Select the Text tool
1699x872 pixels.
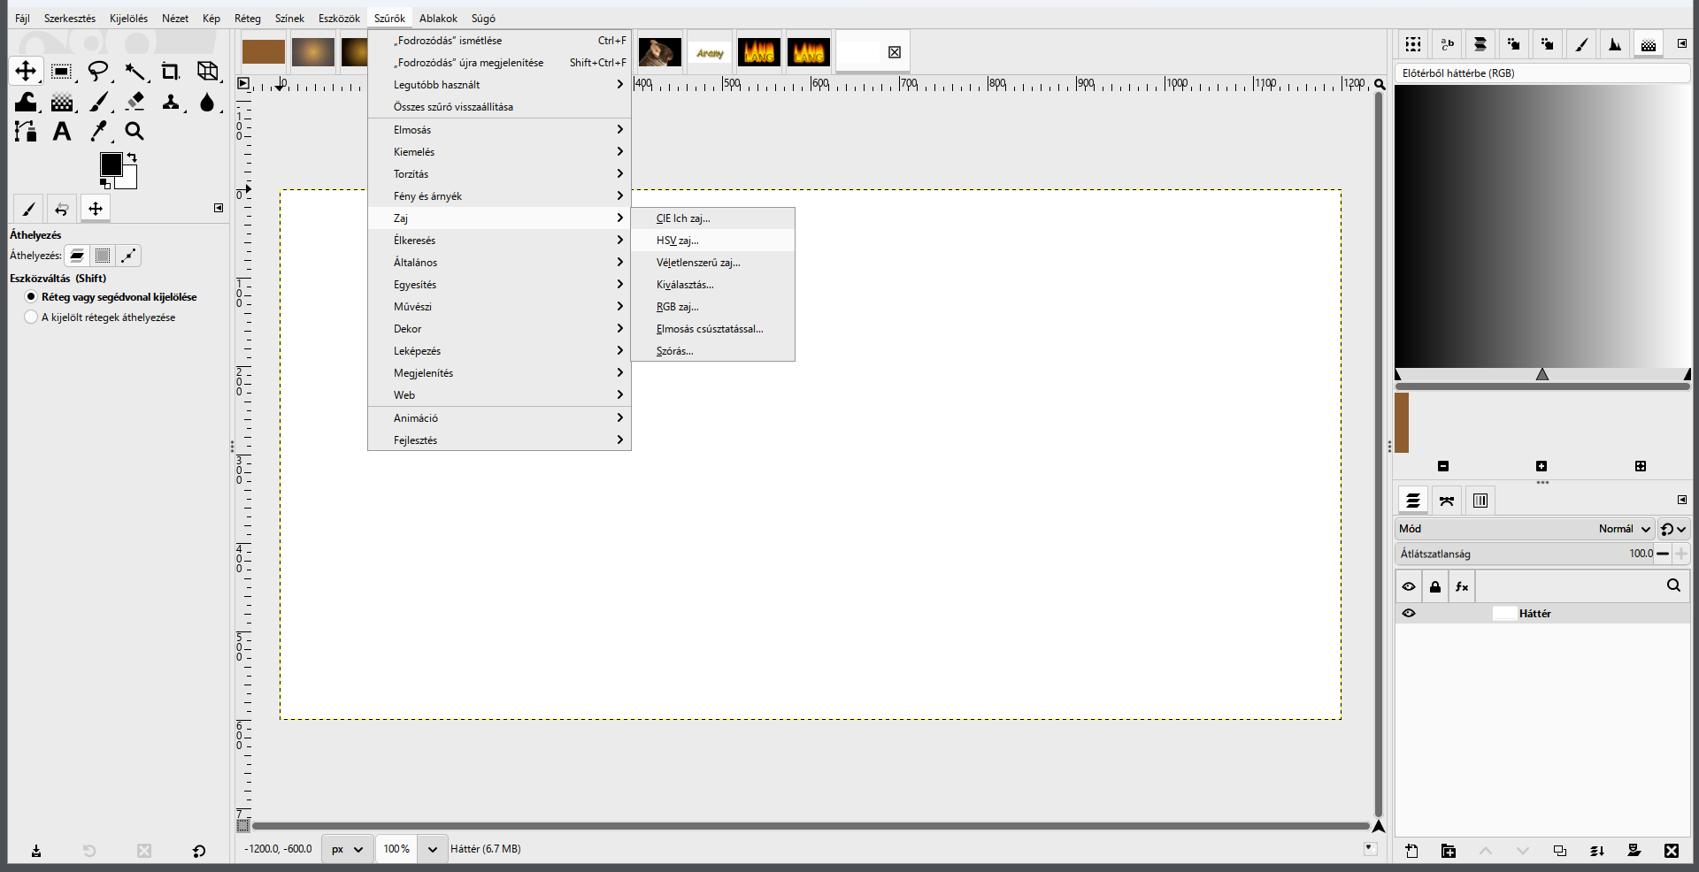[61, 131]
